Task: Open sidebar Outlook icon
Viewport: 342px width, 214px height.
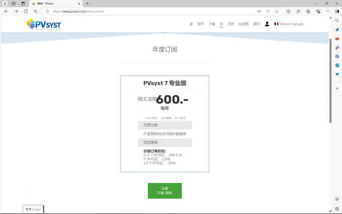Action: tap(337, 65)
